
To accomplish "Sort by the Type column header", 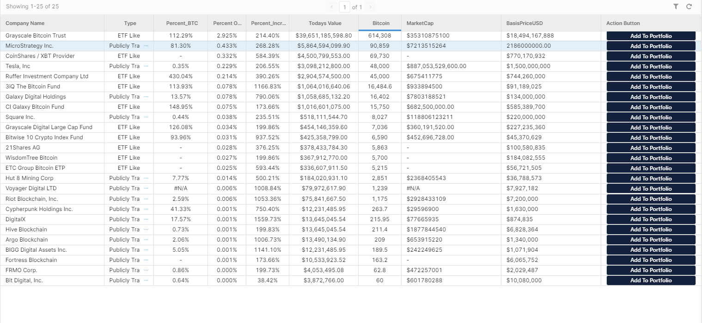I will [129, 23].
